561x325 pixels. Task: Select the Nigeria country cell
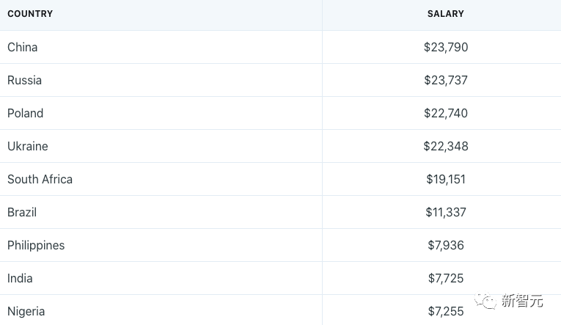click(x=26, y=311)
